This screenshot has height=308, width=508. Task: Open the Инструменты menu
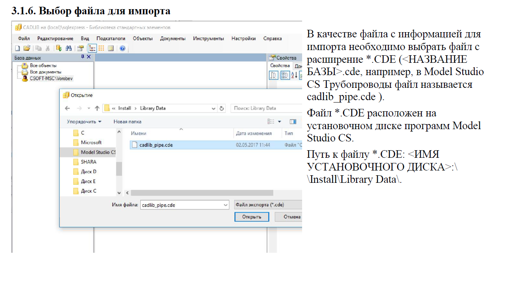[209, 39]
